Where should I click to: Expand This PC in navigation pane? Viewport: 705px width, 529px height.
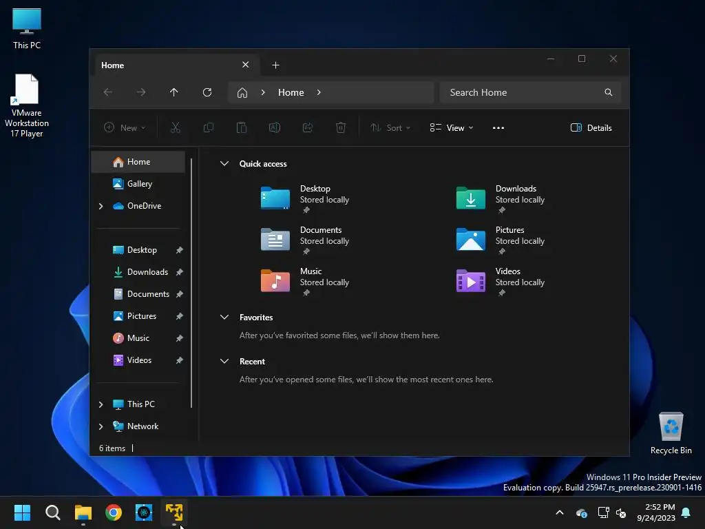(x=101, y=404)
